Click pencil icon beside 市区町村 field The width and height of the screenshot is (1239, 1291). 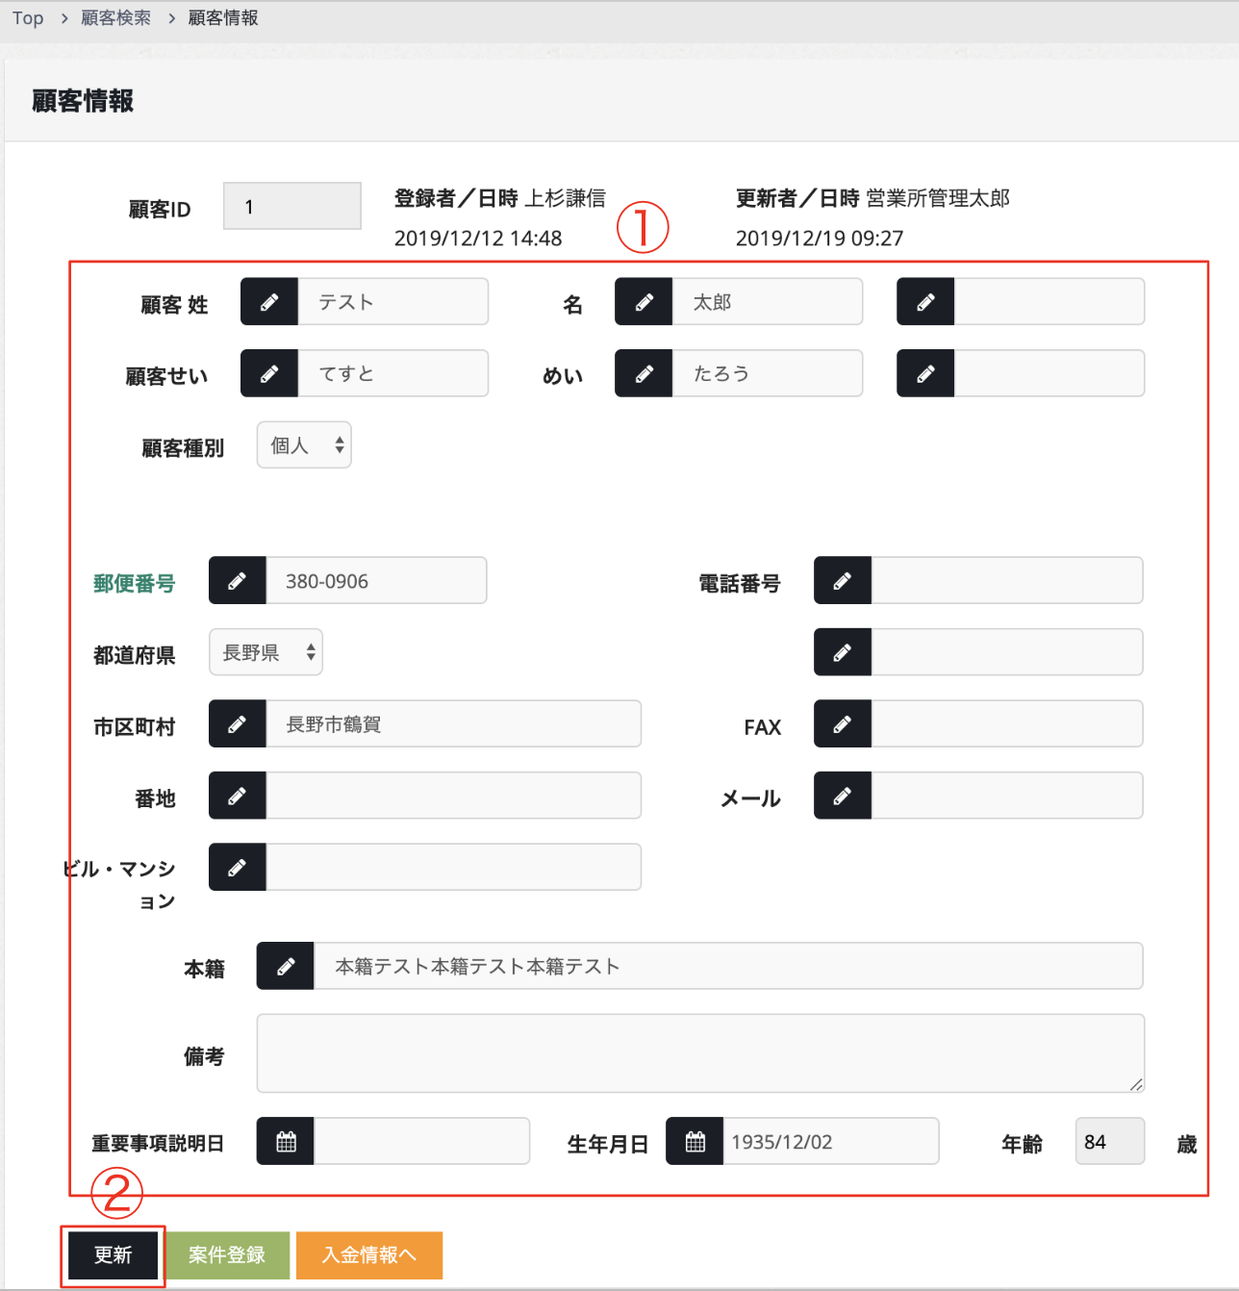(238, 724)
